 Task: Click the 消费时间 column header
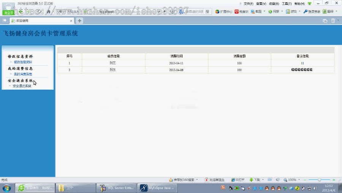[176, 56]
